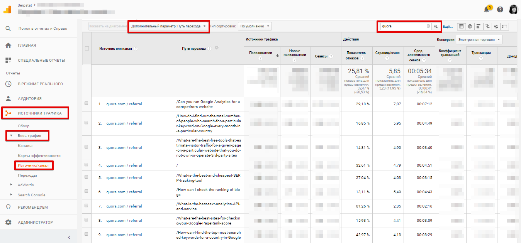Open Тип сортировки По умолчанию dropdown

click(255, 26)
